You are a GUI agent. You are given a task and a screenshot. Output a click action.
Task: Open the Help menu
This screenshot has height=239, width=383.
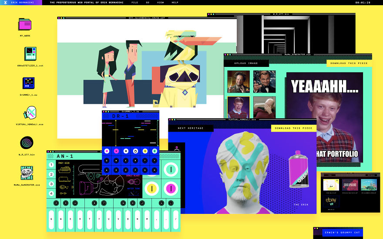click(x=175, y=3)
